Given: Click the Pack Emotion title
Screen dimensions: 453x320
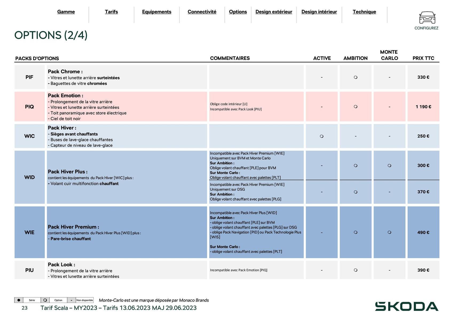Looking at the screenshot, I should tap(65, 95).
